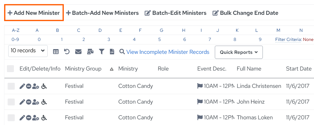This screenshot has height=125, width=314.
Task: Click the filter funnel icon
Action: (102, 52)
